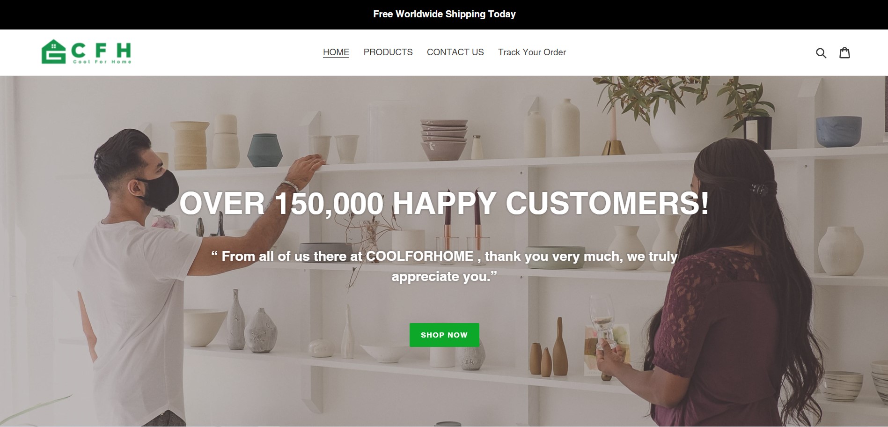
Task: Click the Free Worldwide Shipping Today banner
Action: [x=444, y=14]
